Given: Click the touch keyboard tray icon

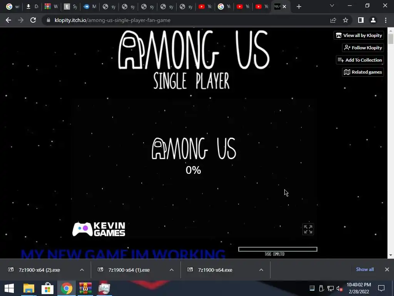Looking at the screenshot, I should [x=312, y=288].
